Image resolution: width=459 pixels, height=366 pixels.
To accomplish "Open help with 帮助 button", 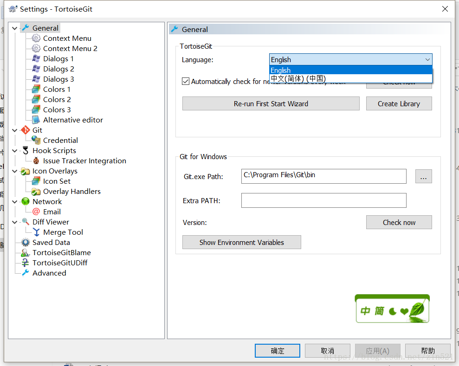I will [x=428, y=351].
